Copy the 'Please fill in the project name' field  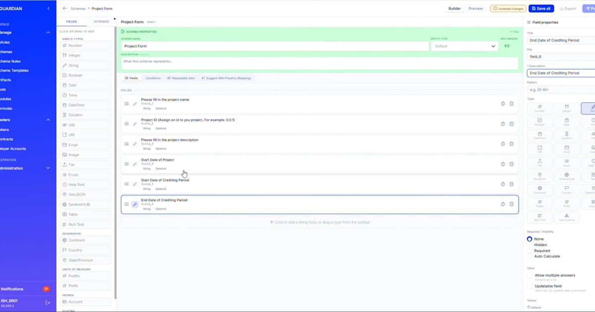[x=503, y=104]
